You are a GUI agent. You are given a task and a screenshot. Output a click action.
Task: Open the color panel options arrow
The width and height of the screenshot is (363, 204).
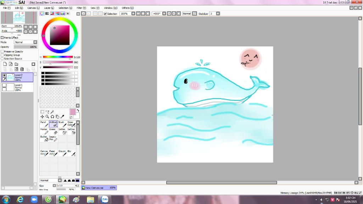(78, 14)
